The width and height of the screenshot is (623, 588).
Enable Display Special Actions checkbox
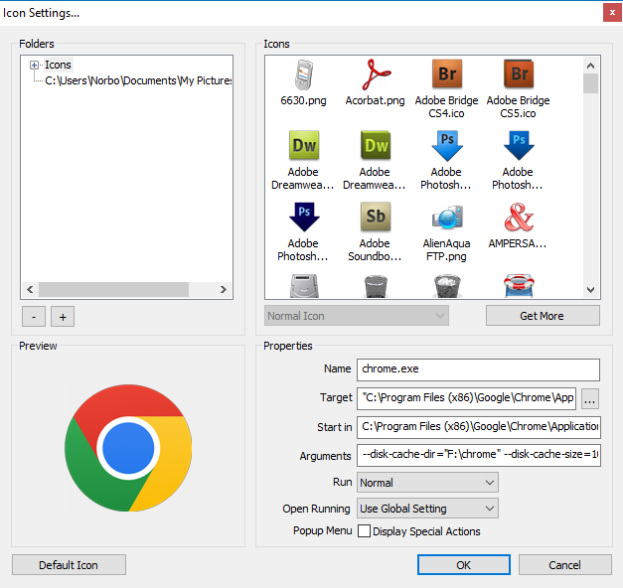pyautogui.click(x=364, y=530)
